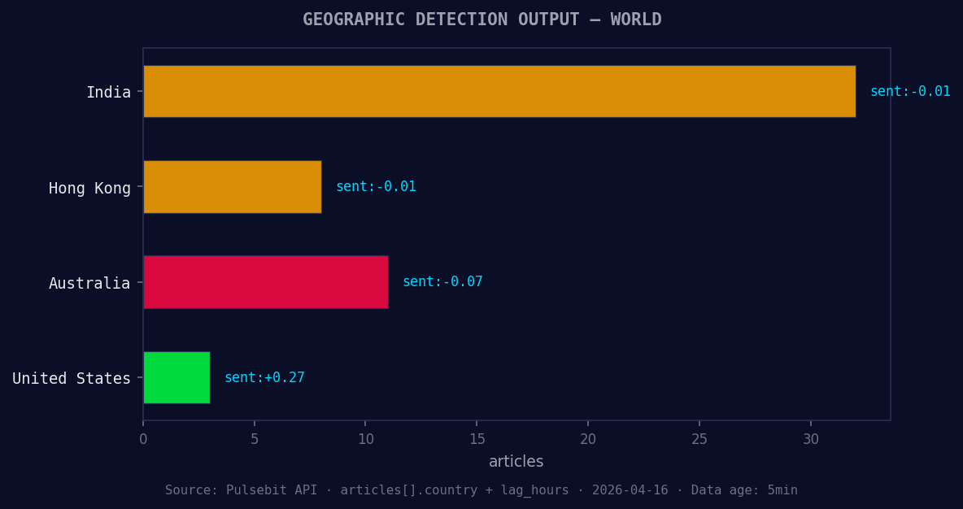Click the 15 tick mark label
This screenshot has height=509, width=963.
[477, 438]
